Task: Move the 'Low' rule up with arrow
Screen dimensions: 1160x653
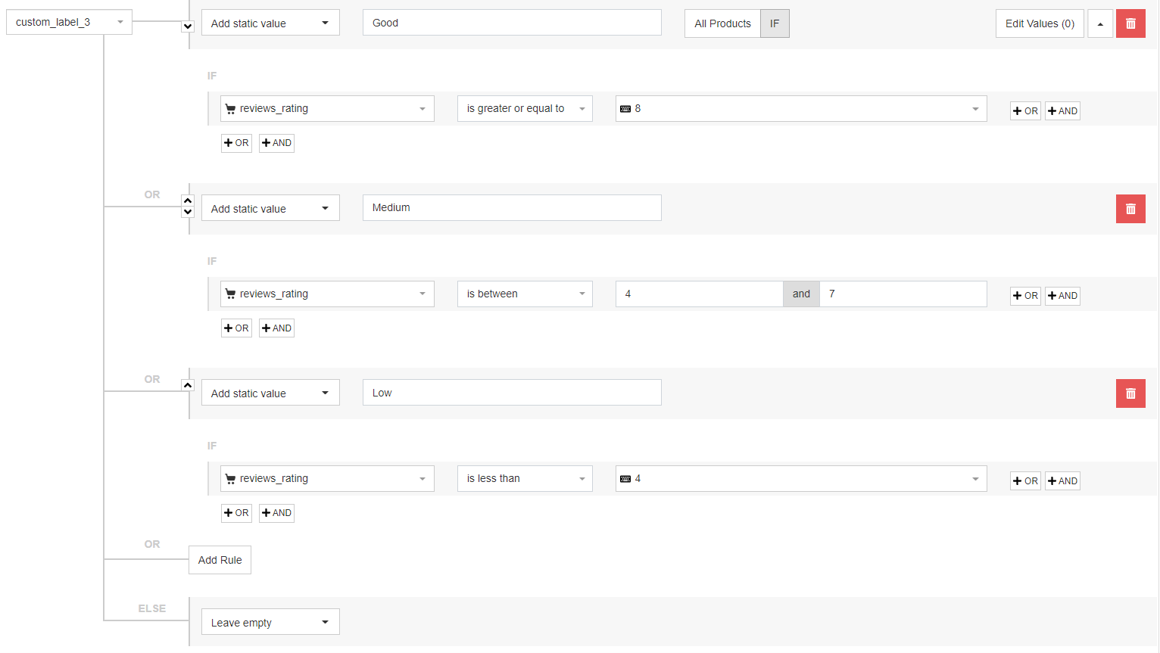Action: tap(188, 385)
